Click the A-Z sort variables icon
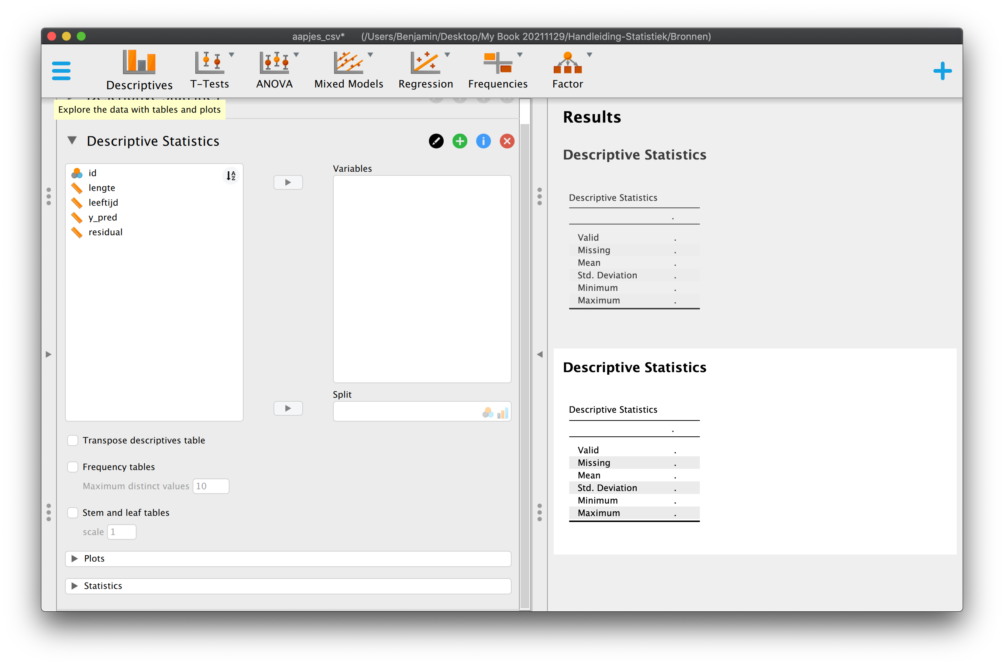 pos(231,175)
